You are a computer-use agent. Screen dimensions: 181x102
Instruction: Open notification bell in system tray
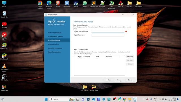tap(178, 99)
